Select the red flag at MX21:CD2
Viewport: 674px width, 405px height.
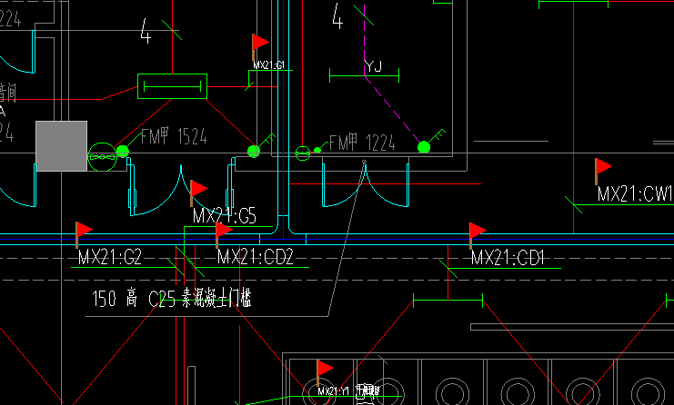(224, 235)
